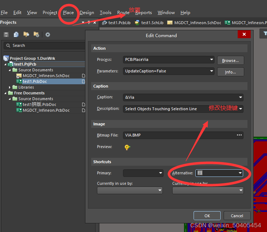The height and width of the screenshot is (232, 267).
Task: Switch to MGDCT_Infineon.SchDoc document tab
Action: click(194, 23)
